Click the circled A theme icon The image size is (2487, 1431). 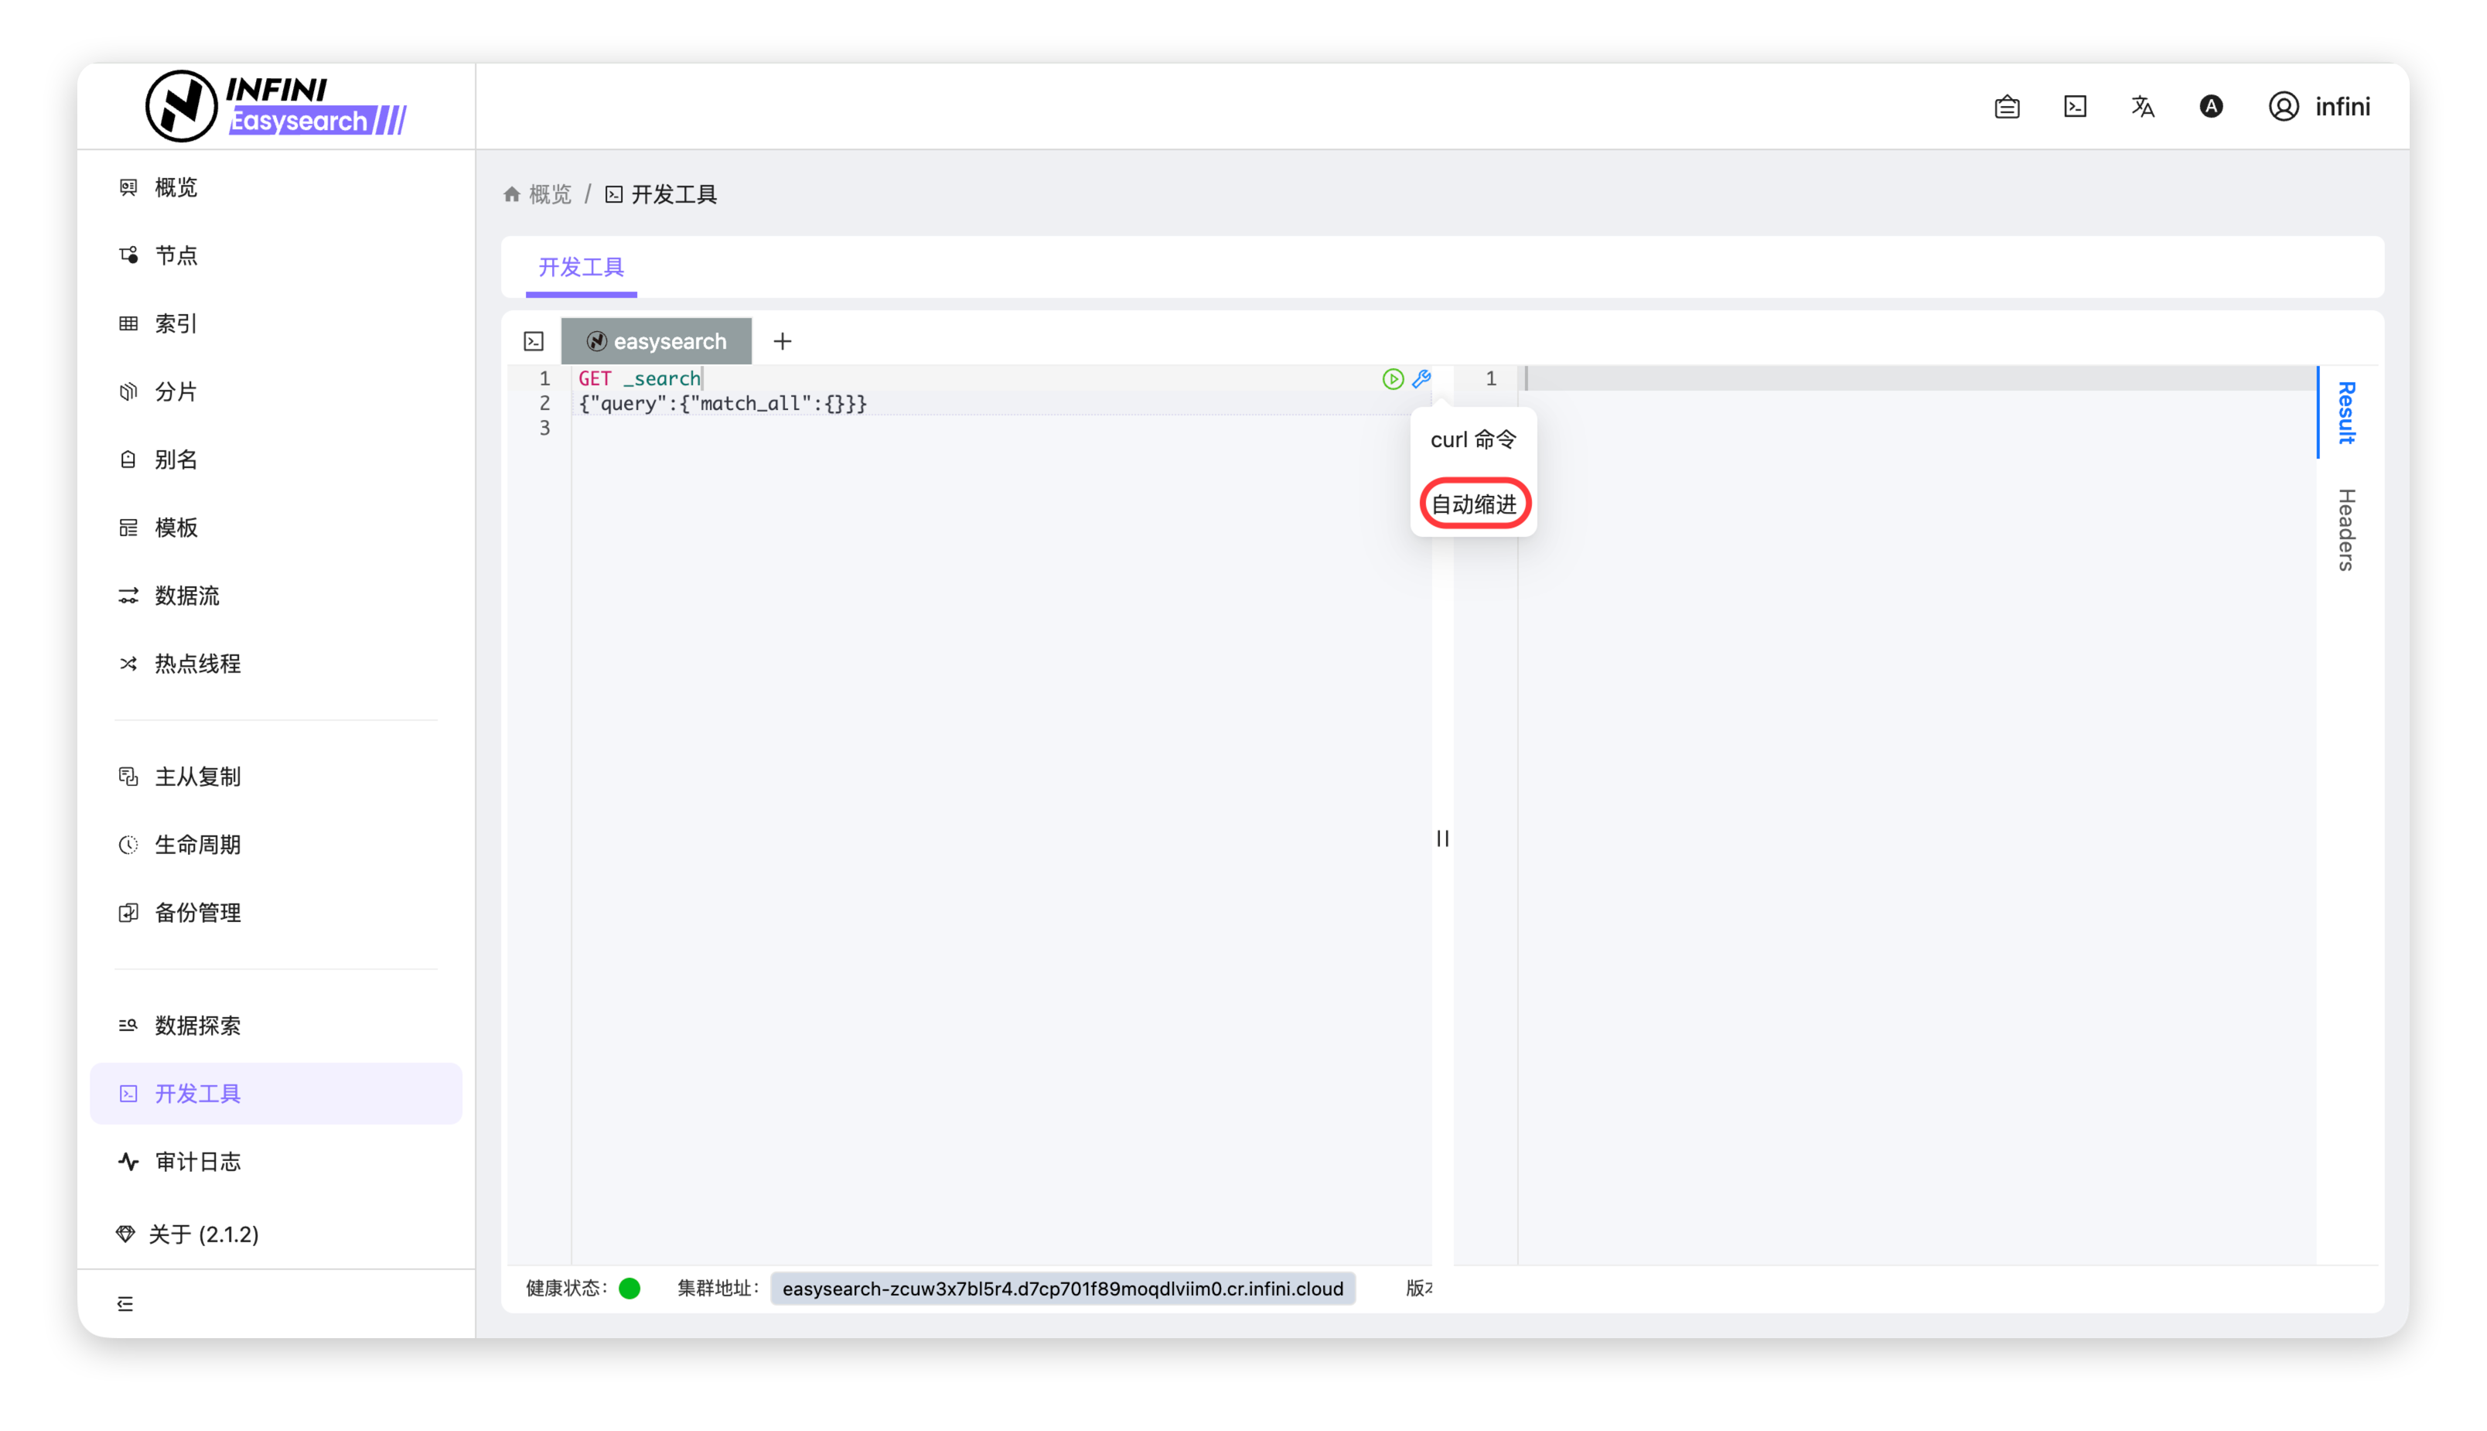pyautogui.click(x=2210, y=107)
